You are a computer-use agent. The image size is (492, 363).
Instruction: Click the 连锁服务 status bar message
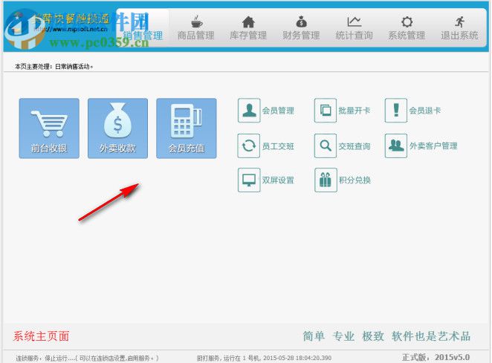tap(87, 358)
